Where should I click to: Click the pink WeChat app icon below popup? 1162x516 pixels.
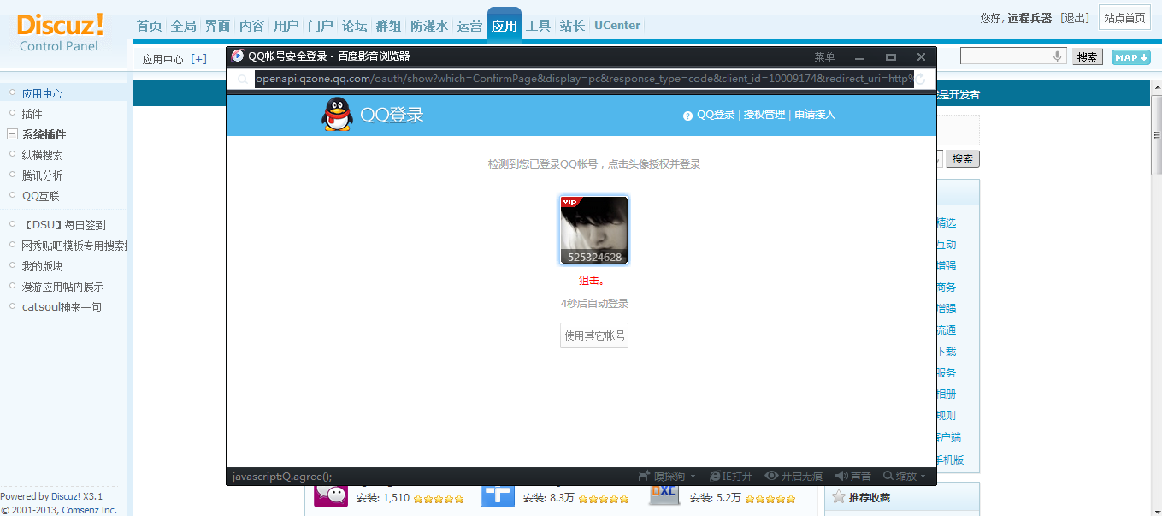click(x=331, y=496)
